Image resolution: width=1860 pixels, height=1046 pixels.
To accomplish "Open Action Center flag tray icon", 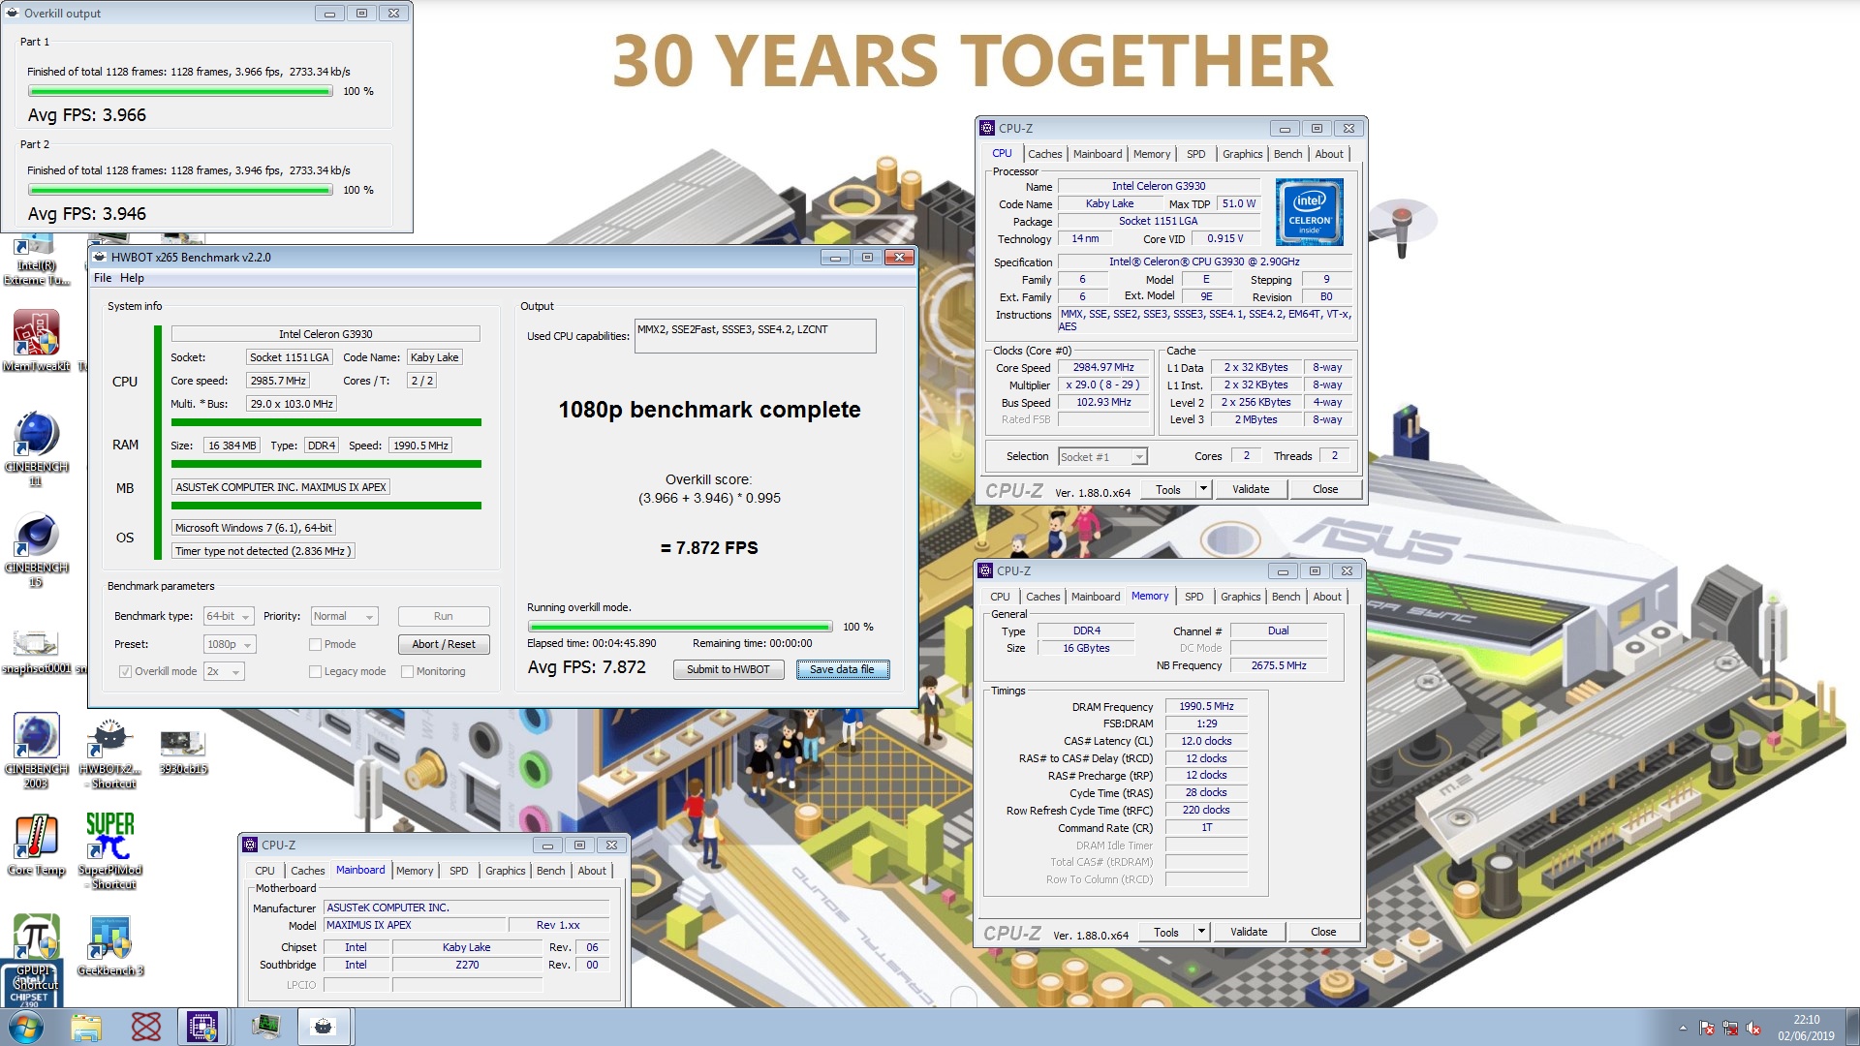I will pos(1707,1029).
